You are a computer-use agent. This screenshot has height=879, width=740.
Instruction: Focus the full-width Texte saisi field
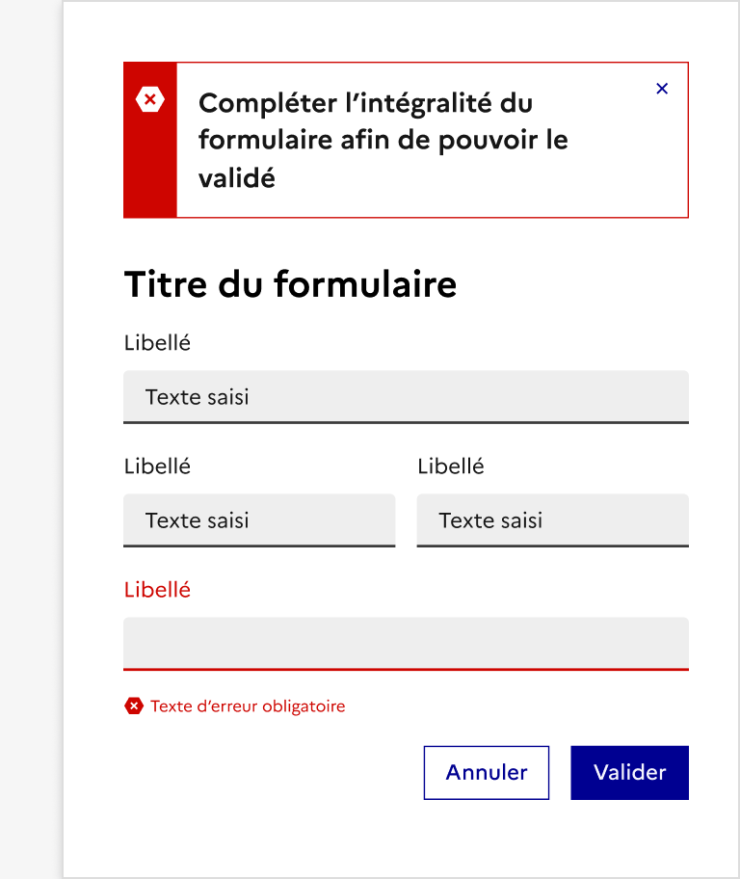click(x=406, y=396)
